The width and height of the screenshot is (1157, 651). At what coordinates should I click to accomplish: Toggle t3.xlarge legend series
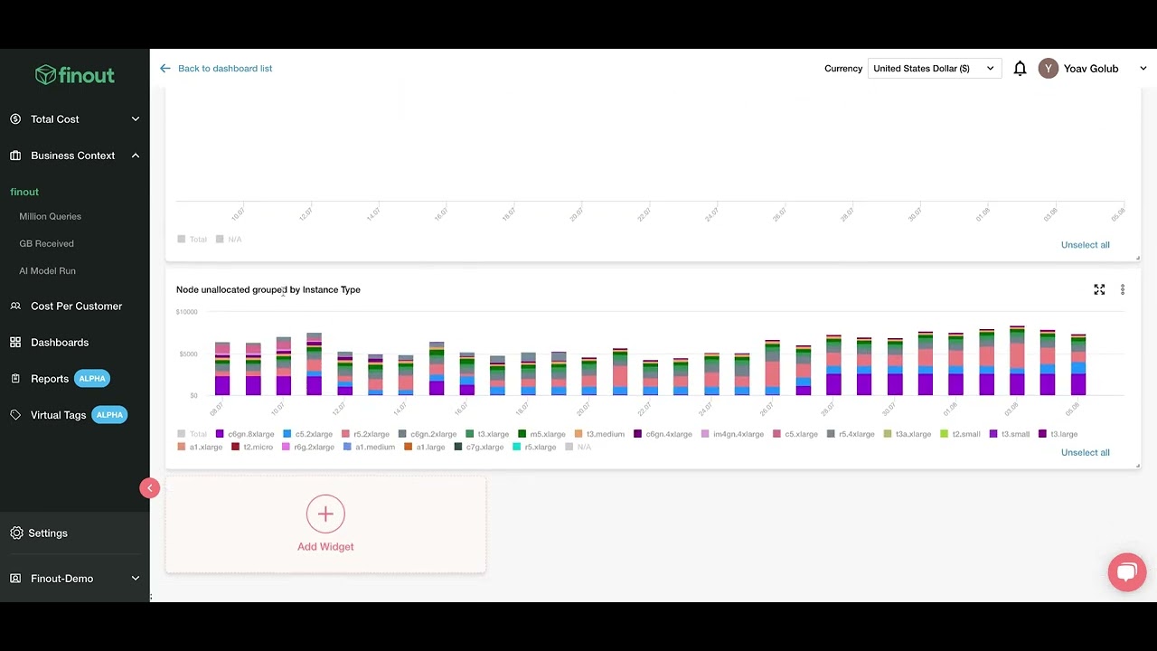click(x=487, y=434)
